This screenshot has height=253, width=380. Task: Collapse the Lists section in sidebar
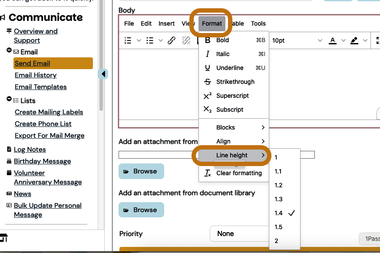click(9, 100)
